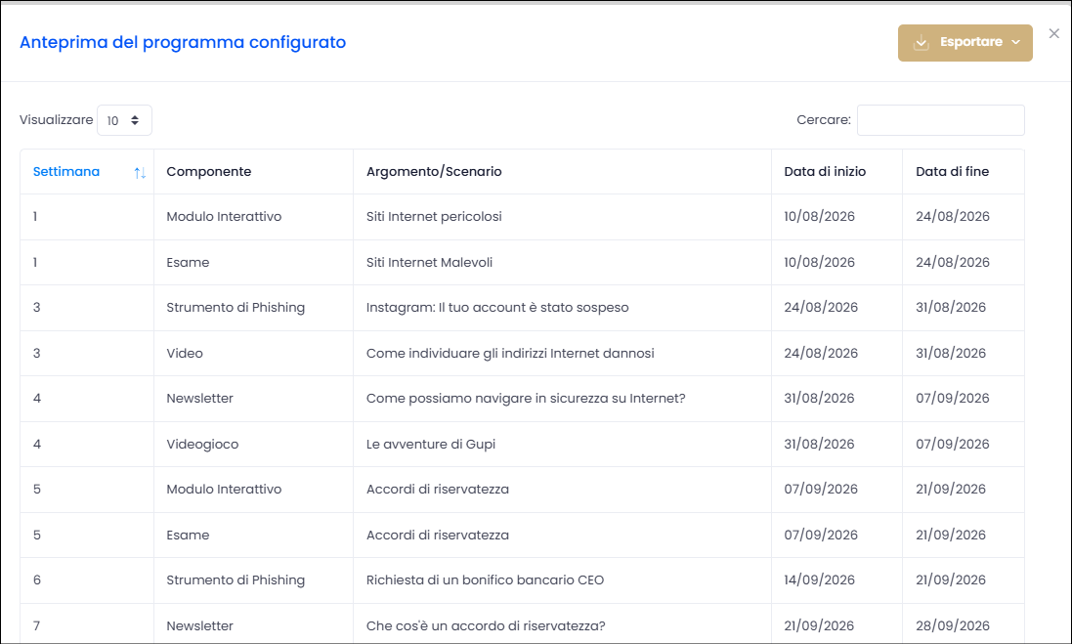Click the Data di inizio column header

click(825, 172)
